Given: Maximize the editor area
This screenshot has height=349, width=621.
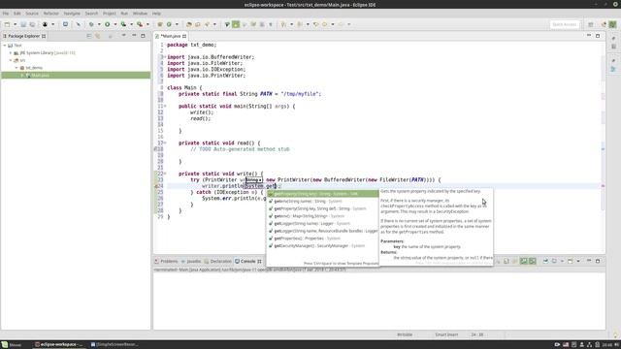Looking at the screenshot, I should [598, 36].
